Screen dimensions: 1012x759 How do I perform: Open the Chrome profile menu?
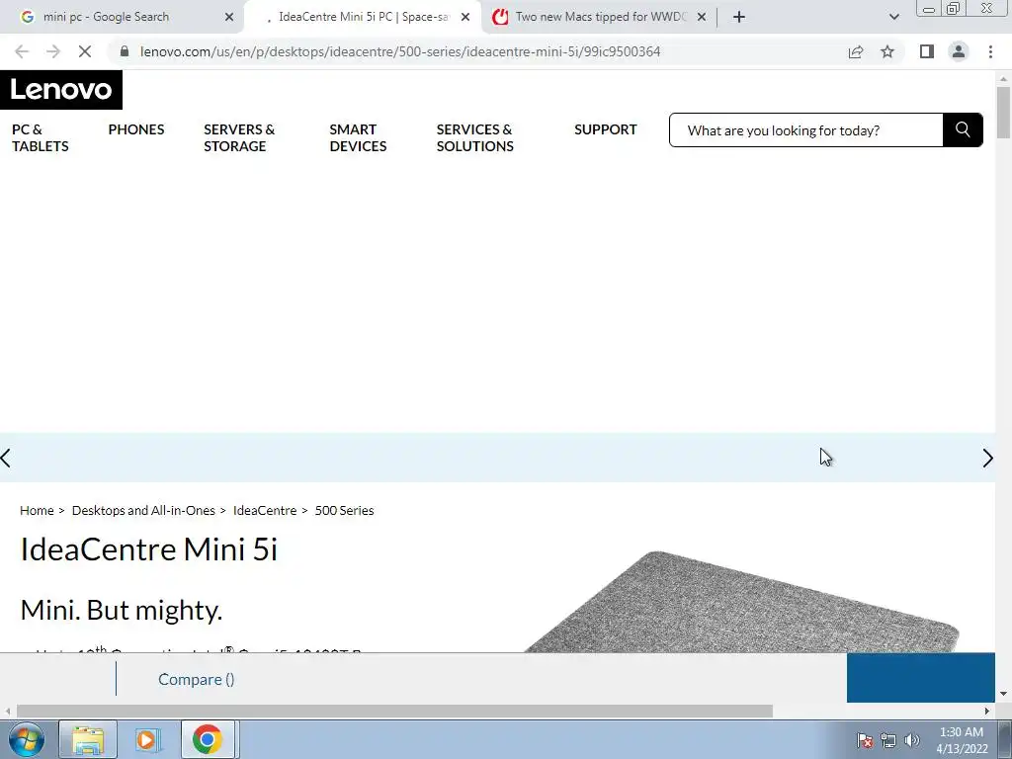pyautogui.click(x=959, y=51)
